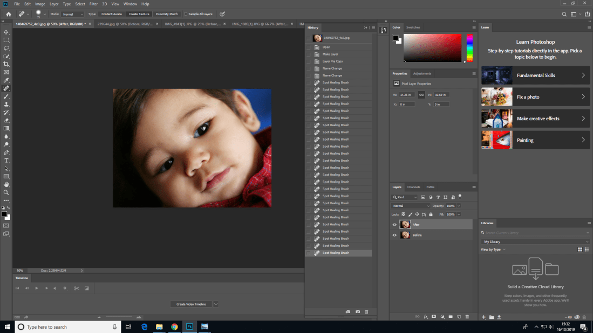Screen dimensions: 593x333
Task: Open the Clone Stamp tool
Action: 6,103
